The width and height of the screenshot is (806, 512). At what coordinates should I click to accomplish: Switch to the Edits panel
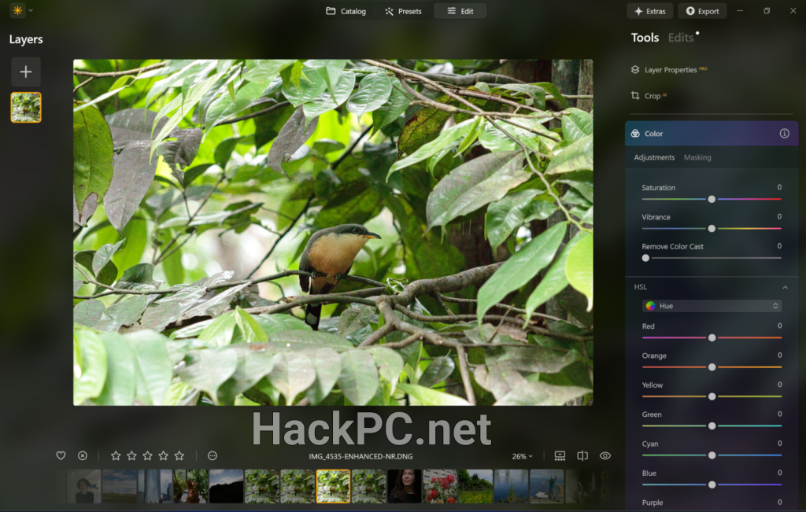[x=681, y=38]
